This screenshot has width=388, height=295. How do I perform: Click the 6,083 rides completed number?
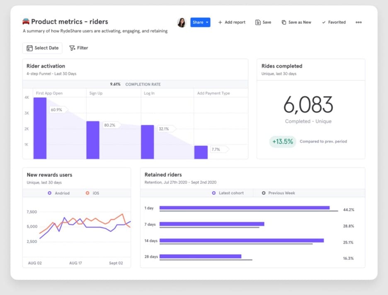[x=308, y=105]
